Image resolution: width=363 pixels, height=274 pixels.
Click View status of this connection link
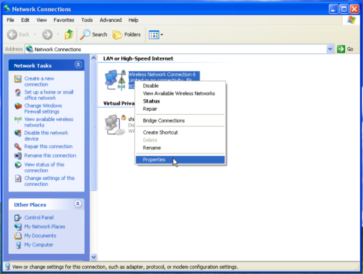44,167
